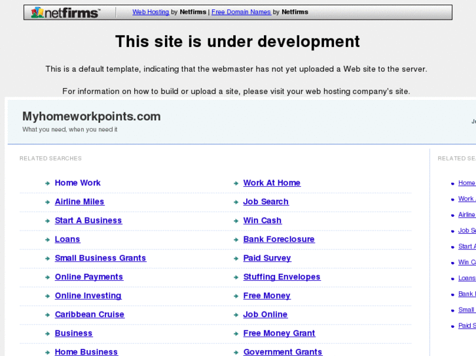
Task: Open the Bank Foreclosure link
Action: pos(279,239)
